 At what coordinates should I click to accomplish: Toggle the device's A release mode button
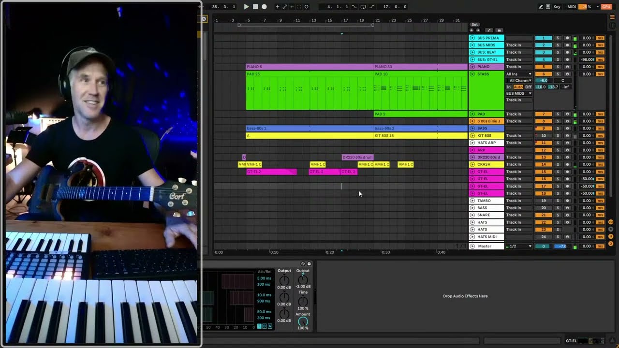[x=270, y=326]
